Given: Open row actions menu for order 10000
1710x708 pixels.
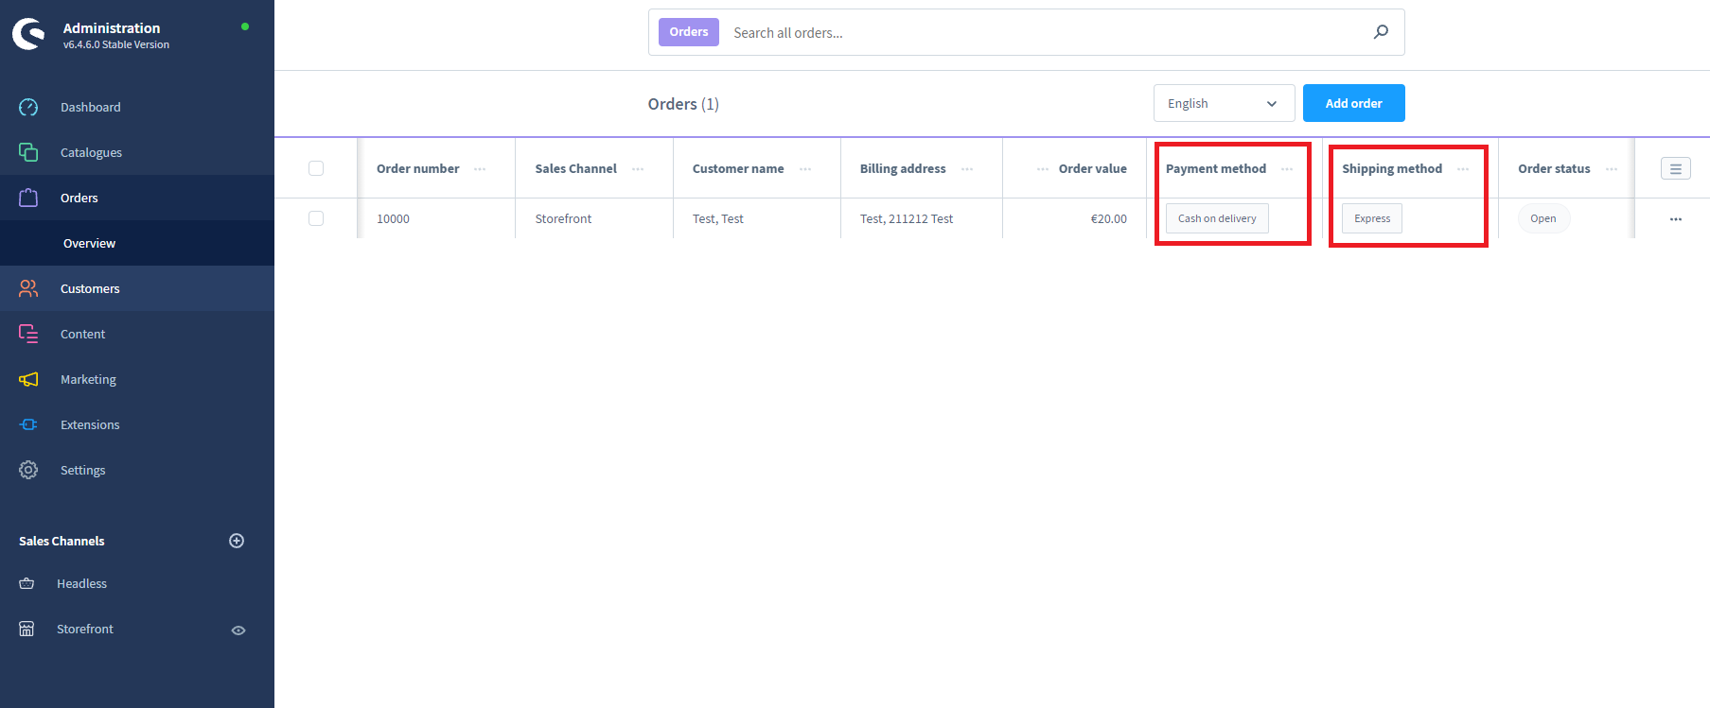Looking at the screenshot, I should pyautogui.click(x=1676, y=218).
